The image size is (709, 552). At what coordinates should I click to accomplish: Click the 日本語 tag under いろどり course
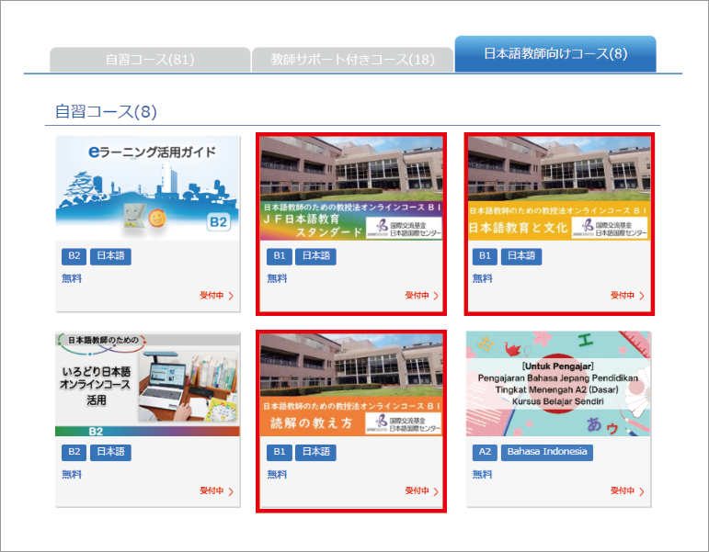[110, 452]
